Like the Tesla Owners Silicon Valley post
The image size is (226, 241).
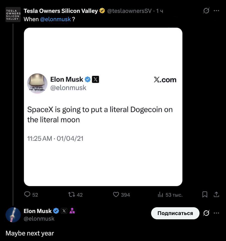coord(116,195)
